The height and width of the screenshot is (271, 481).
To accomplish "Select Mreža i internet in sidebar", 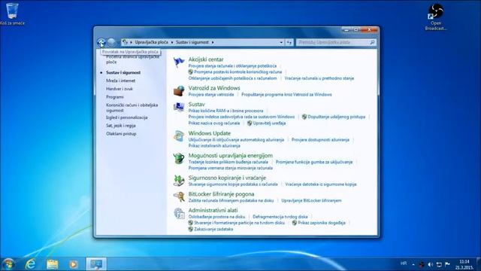I will coord(120,81).
